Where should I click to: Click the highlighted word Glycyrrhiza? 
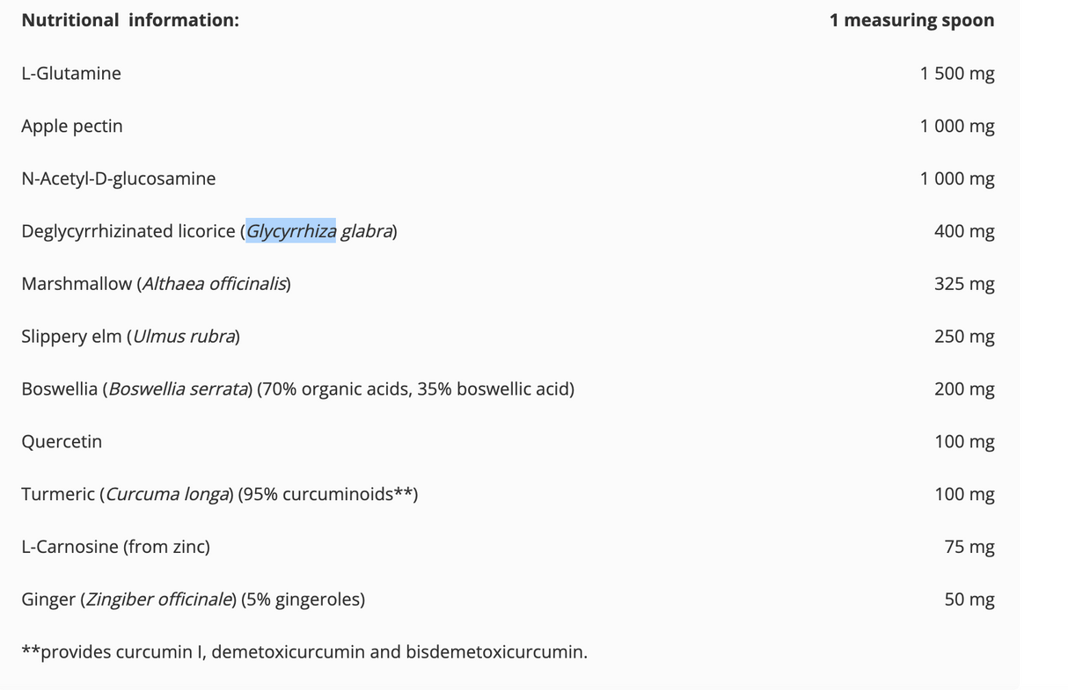coord(291,231)
